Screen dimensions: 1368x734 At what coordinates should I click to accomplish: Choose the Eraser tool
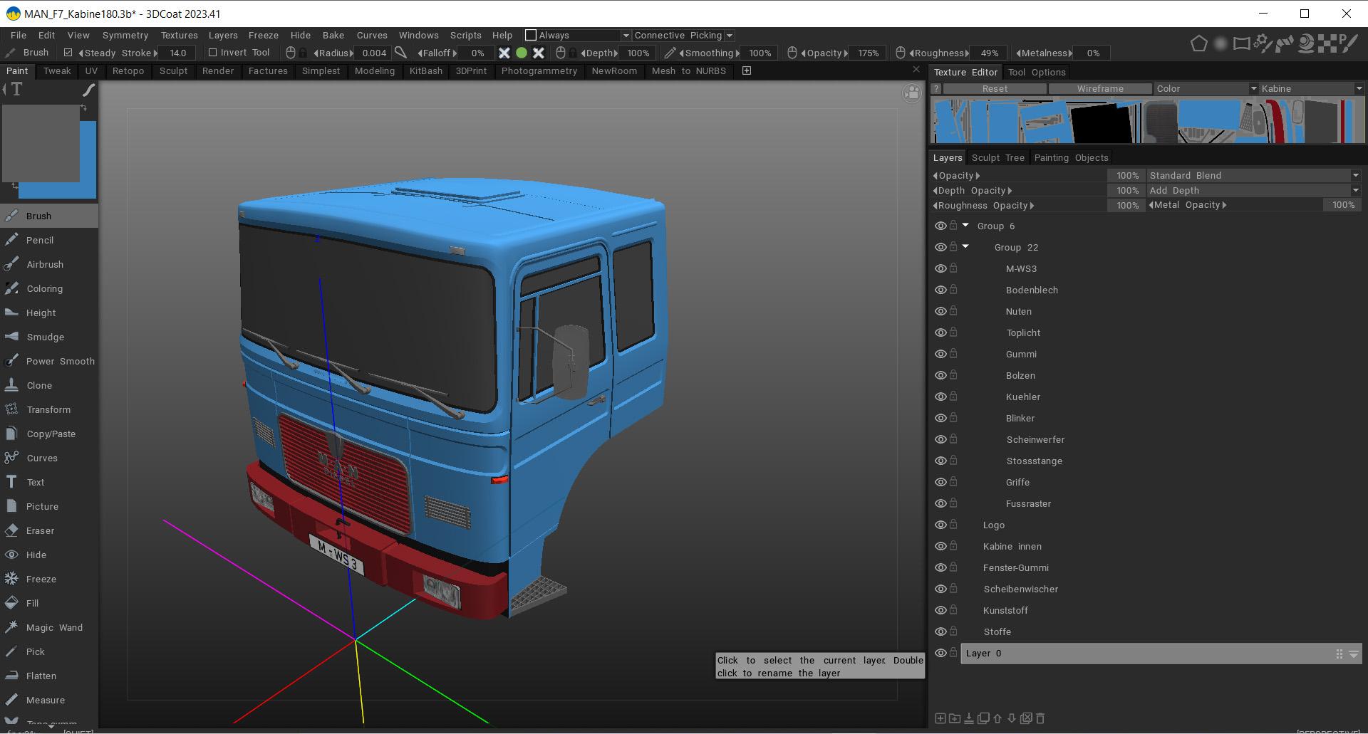click(x=40, y=530)
